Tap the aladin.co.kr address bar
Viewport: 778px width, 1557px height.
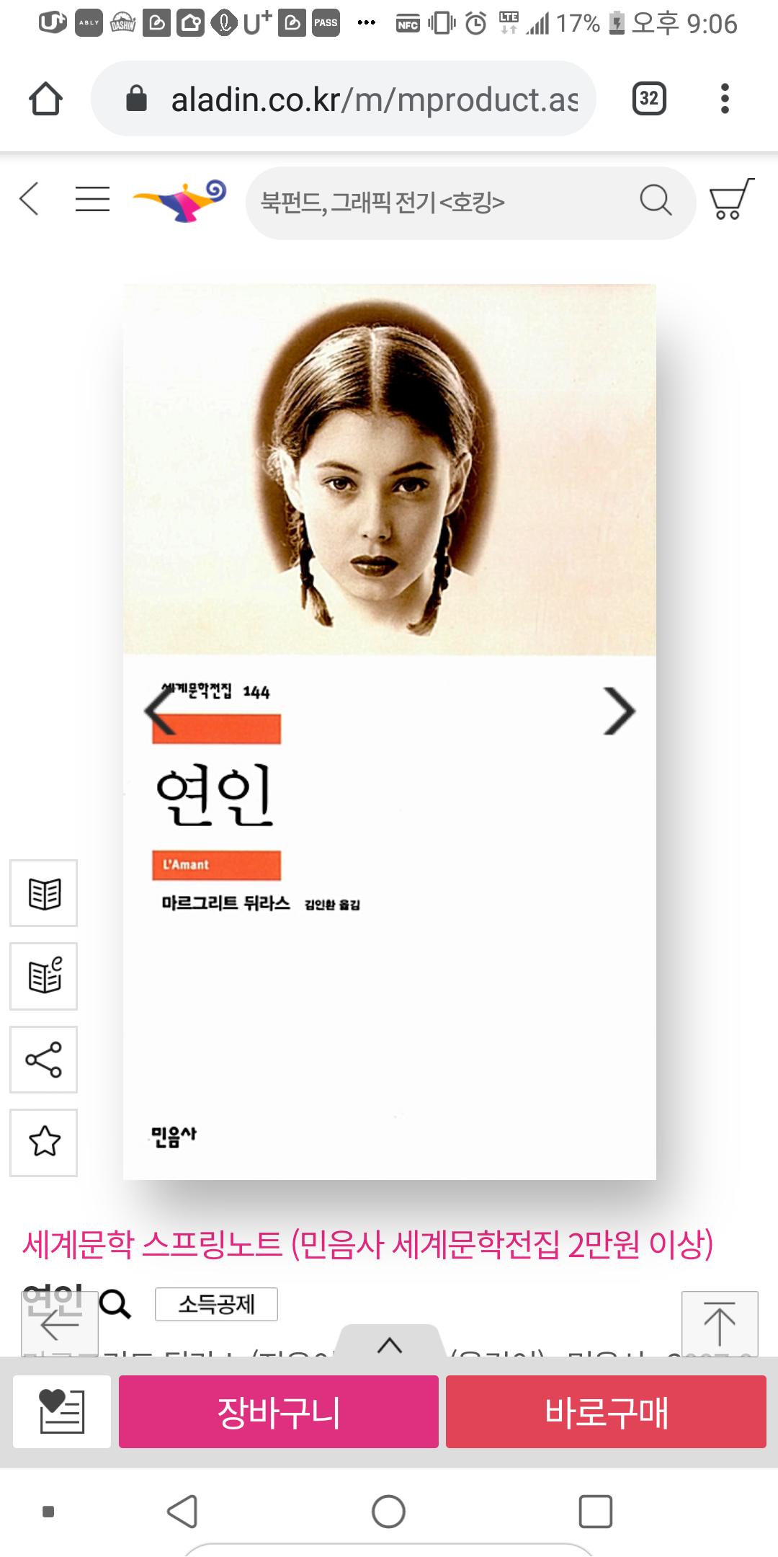coord(344,99)
